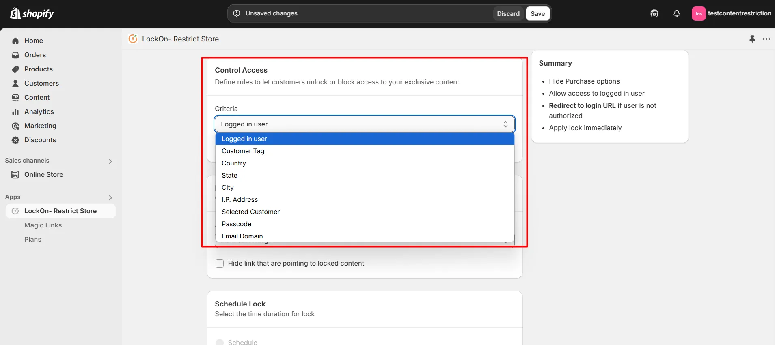Open the Sidekick assistant icon
The height and width of the screenshot is (345, 775).
654,13
